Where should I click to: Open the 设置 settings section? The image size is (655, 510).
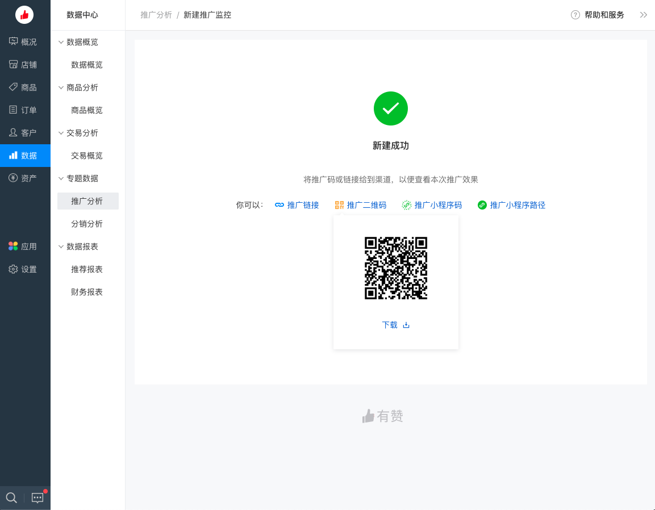tap(25, 269)
